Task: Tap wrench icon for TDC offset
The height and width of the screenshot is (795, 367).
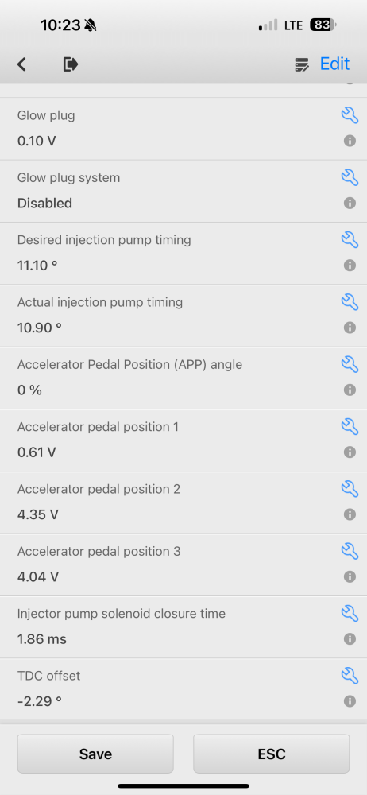Action: (350, 675)
